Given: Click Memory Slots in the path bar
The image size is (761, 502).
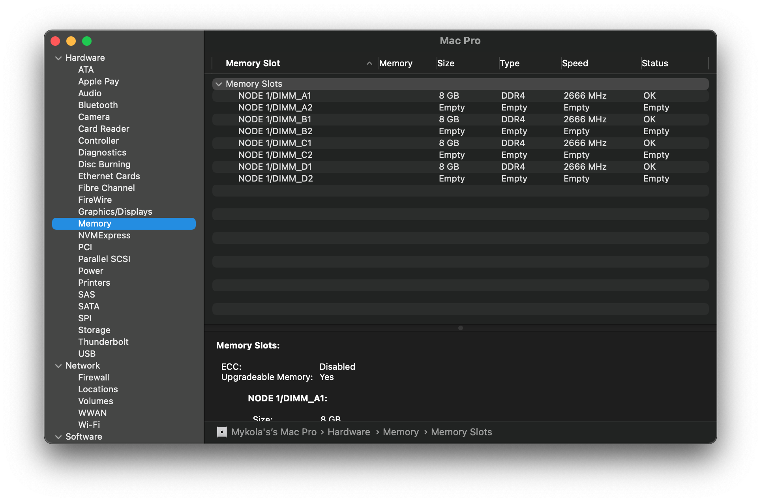Looking at the screenshot, I should tap(461, 432).
